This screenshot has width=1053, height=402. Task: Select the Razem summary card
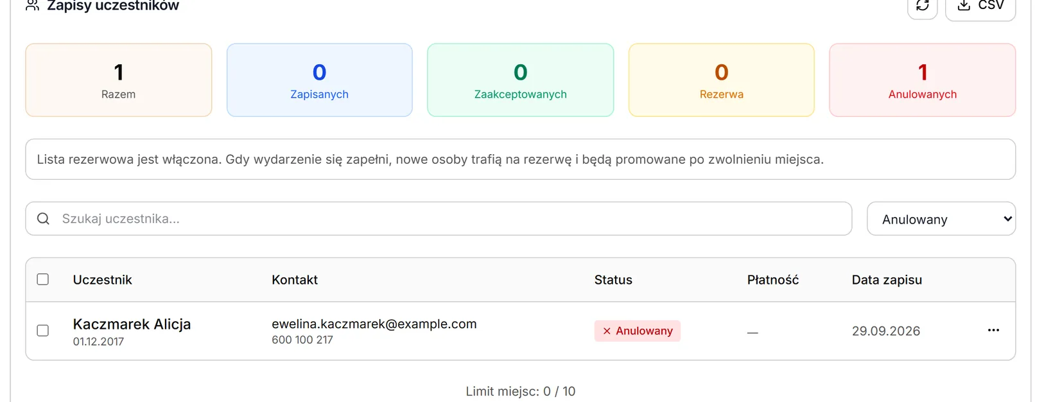point(119,80)
